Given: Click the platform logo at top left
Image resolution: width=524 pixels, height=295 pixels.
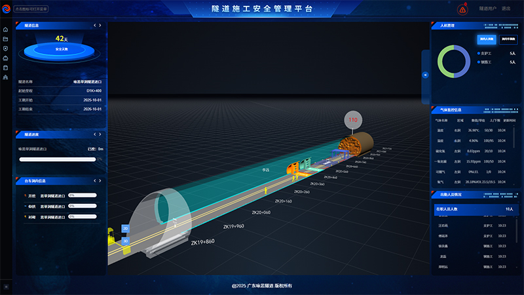Looking at the screenshot, I should pyautogui.click(x=6, y=10).
